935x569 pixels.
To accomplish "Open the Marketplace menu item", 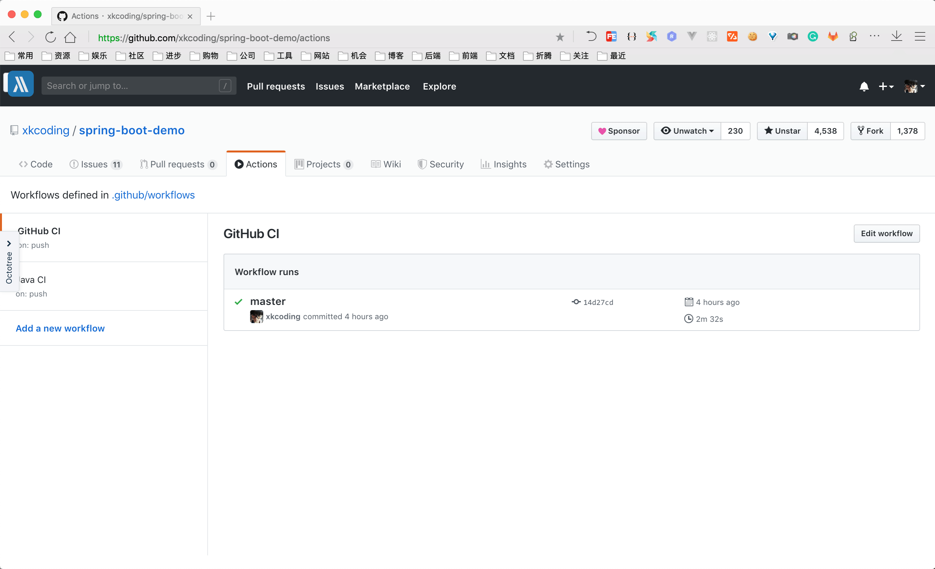I will (382, 86).
